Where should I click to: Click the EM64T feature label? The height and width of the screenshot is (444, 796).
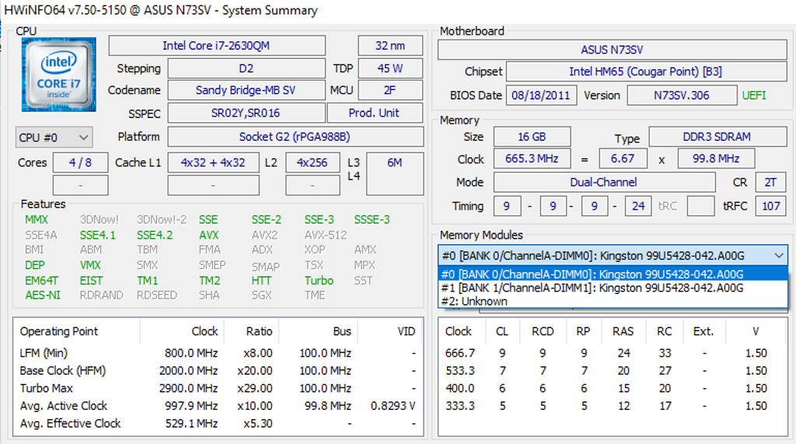point(42,281)
